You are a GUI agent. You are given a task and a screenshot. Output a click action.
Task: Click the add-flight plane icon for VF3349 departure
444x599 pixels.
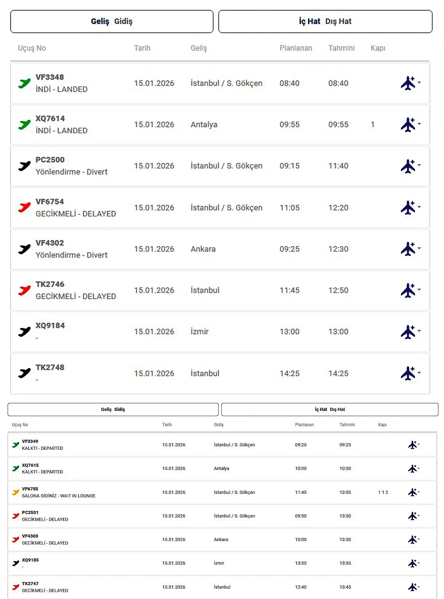coord(412,445)
